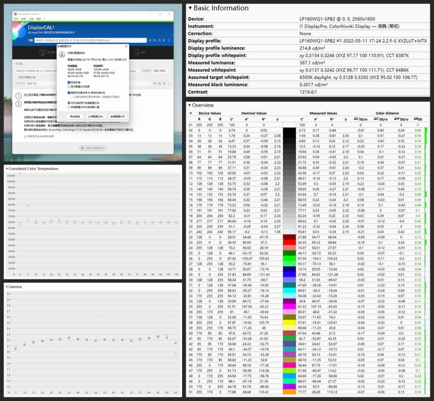The height and width of the screenshot is (401, 434).
Task: Switch to the display tab with monitor icon
Action: pos(42,52)
